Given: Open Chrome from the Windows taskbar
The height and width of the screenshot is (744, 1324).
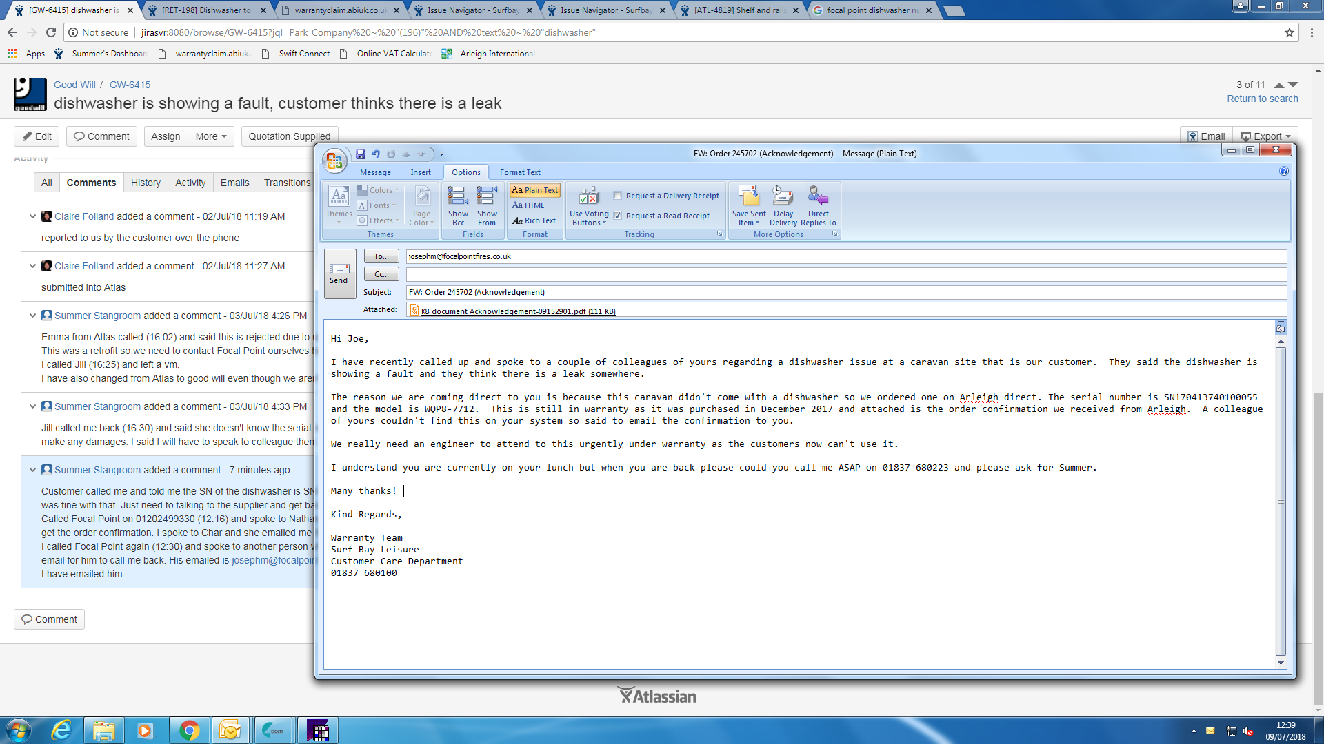Looking at the screenshot, I should point(189,730).
